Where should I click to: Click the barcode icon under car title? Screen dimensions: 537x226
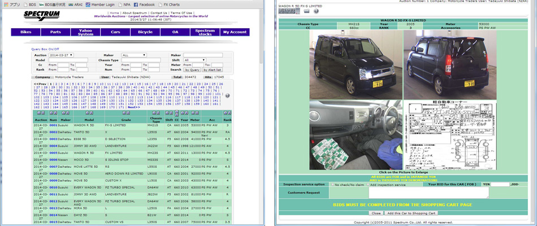(x=289, y=11)
